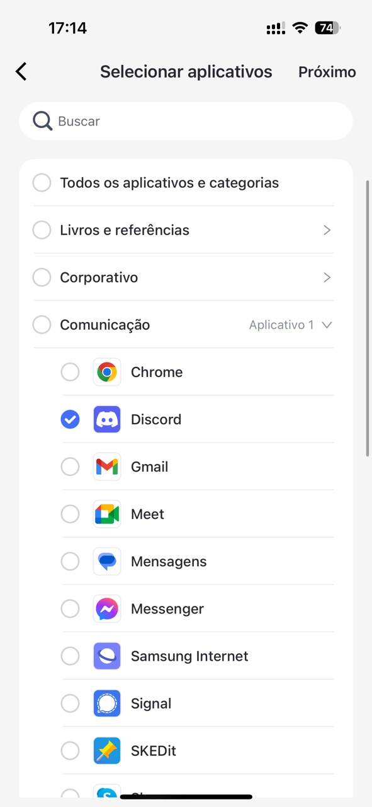Click the Discord app icon
The image size is (372, 807).
tap(106, 419)
